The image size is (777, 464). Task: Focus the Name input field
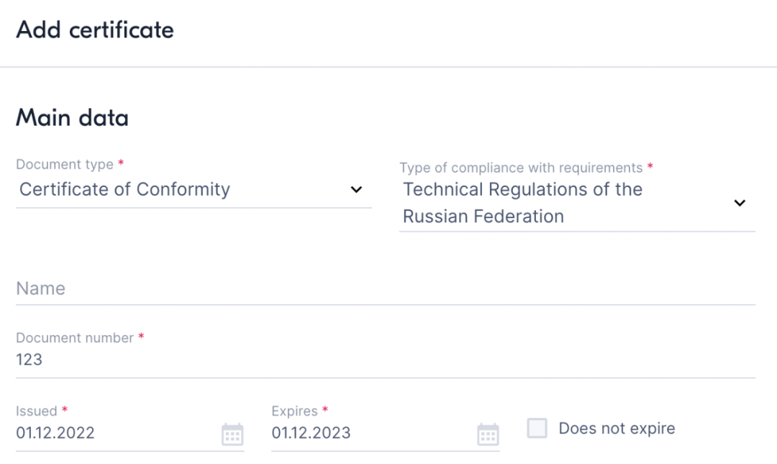click(x=385, y=288)
